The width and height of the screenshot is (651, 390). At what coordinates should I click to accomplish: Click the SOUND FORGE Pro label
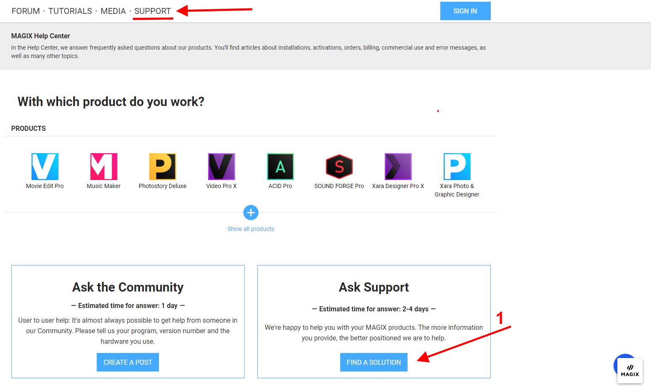(x=339, y=186)
